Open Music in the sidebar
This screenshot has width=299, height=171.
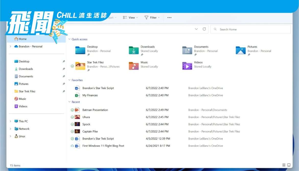pyautogui.click(x=20, y=99)
